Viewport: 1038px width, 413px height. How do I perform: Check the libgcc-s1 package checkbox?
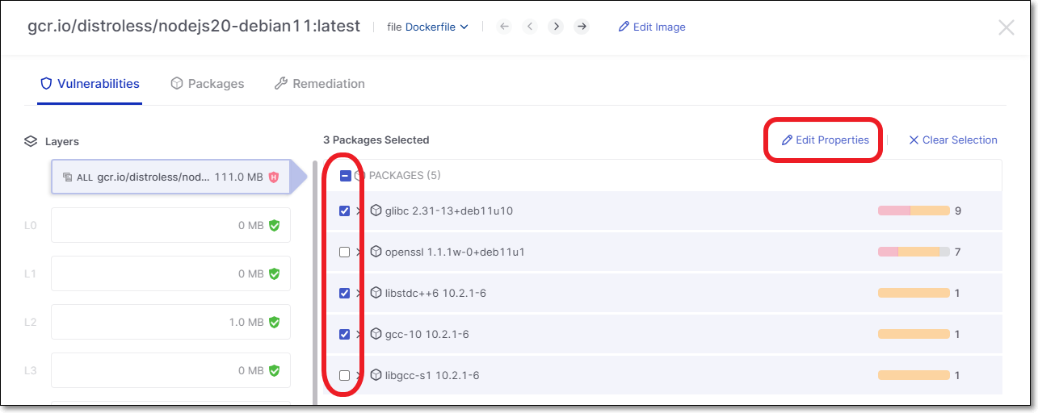click(x=345, y=375)
